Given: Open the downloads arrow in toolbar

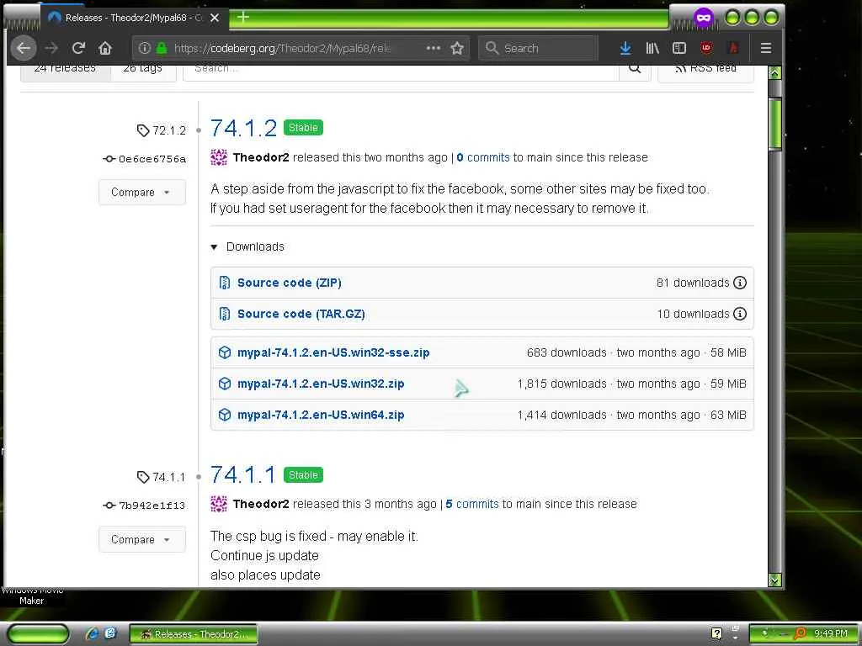Looking at the screenshot, I should (625, 48).
